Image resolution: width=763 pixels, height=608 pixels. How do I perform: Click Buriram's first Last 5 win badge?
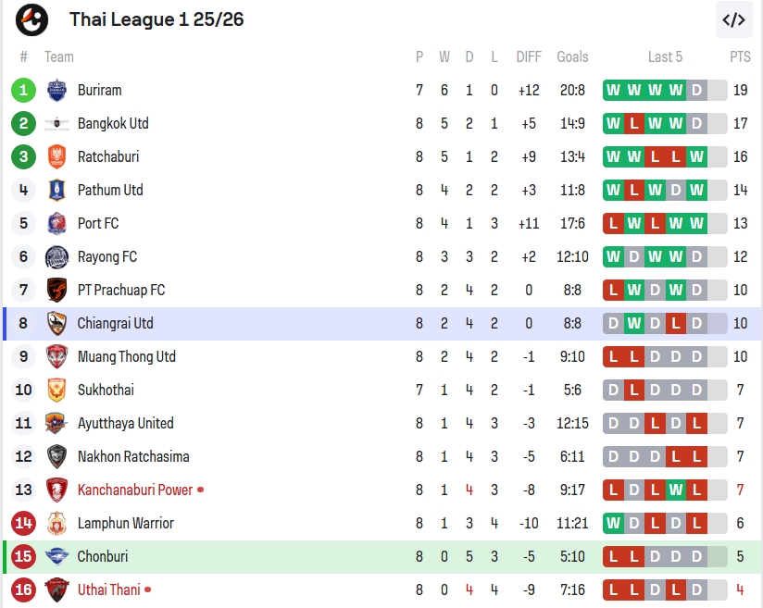[x=613, y=90]
